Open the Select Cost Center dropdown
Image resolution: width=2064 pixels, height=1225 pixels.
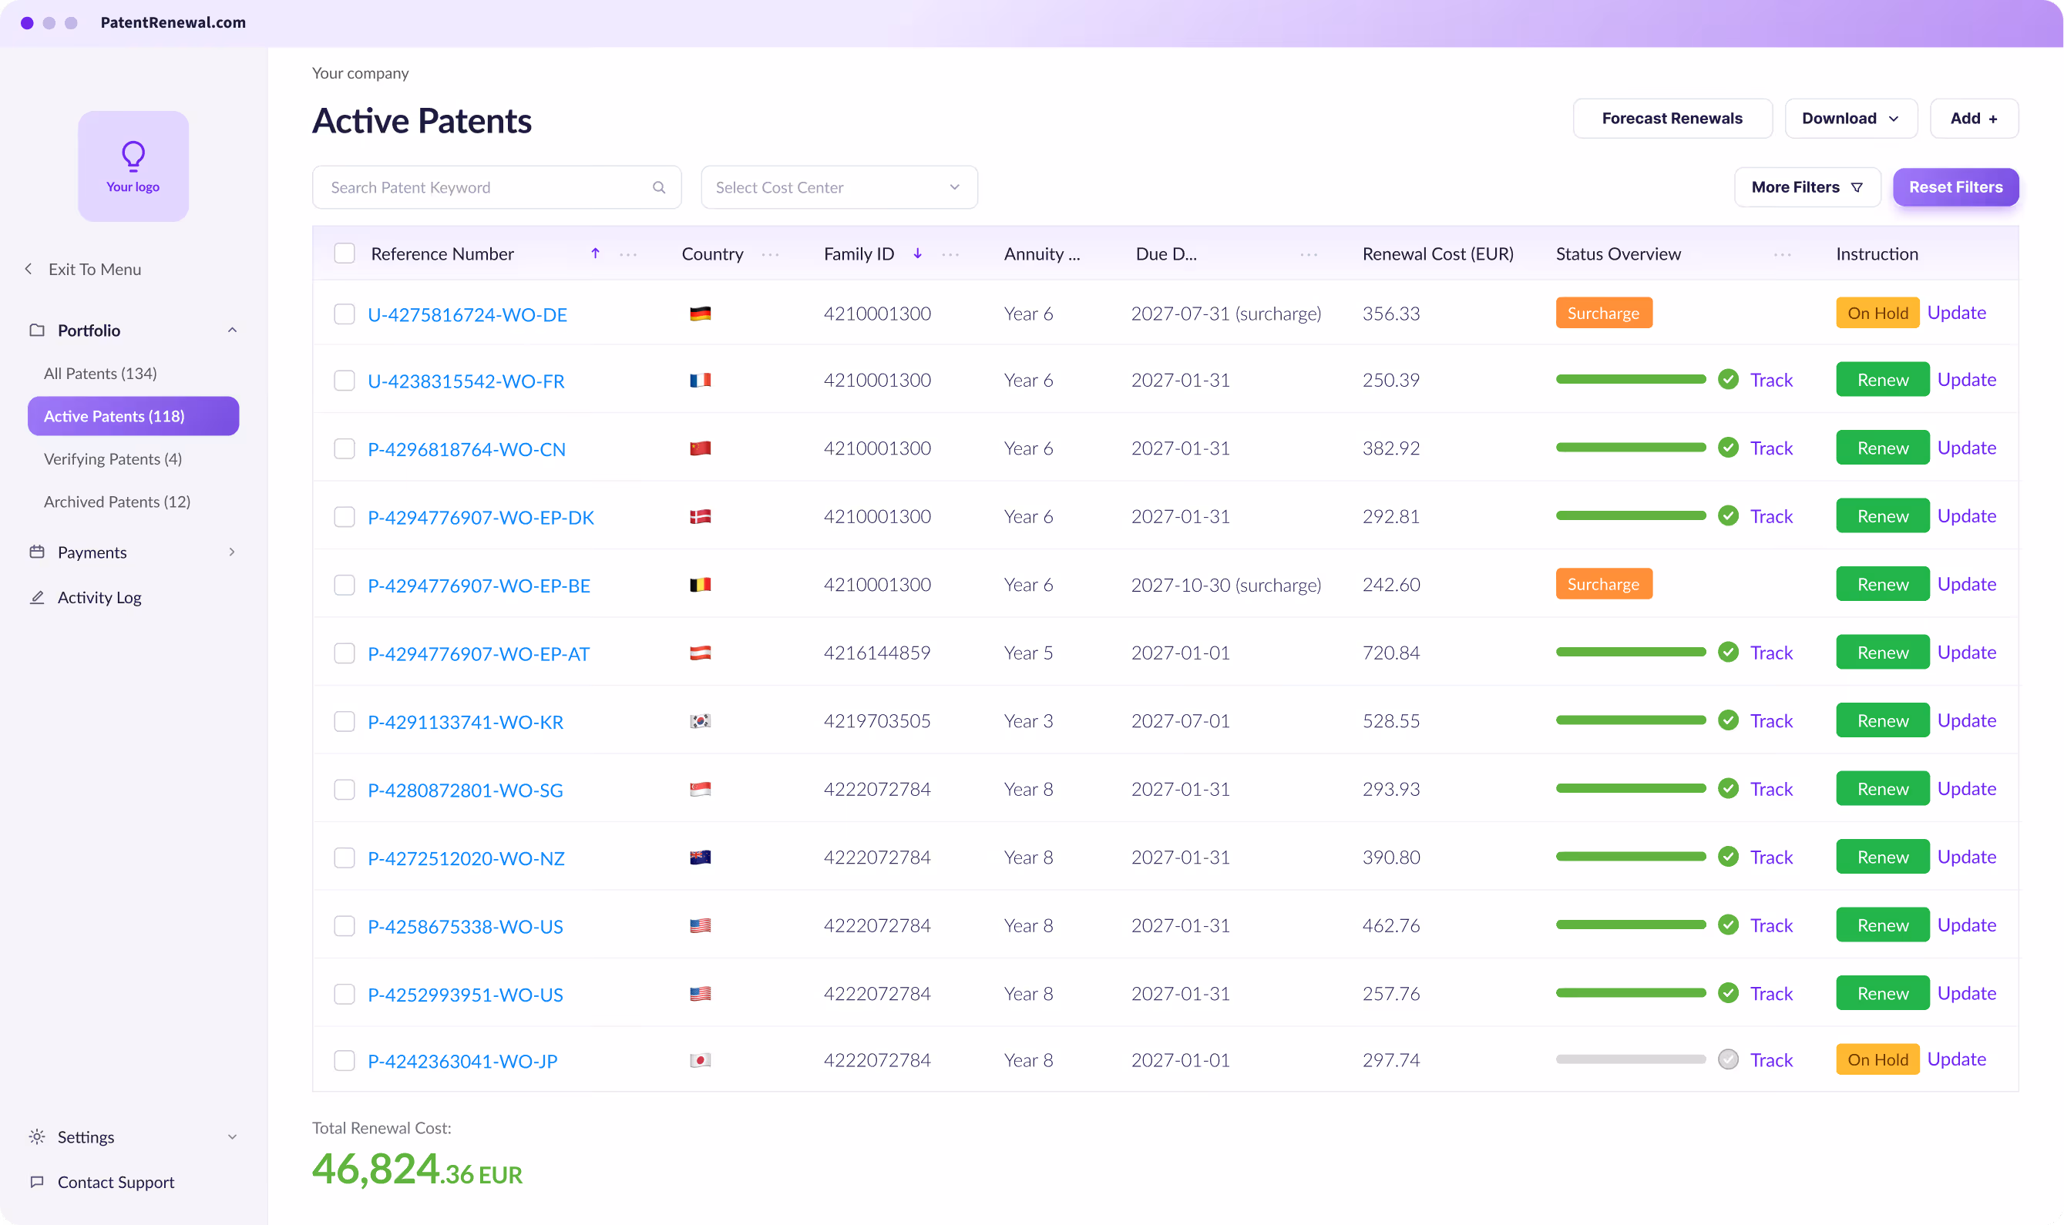(839, 187)
